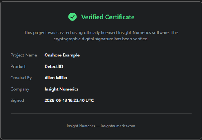
Task: Click the Created By label
Action: (x=21, y=78)
